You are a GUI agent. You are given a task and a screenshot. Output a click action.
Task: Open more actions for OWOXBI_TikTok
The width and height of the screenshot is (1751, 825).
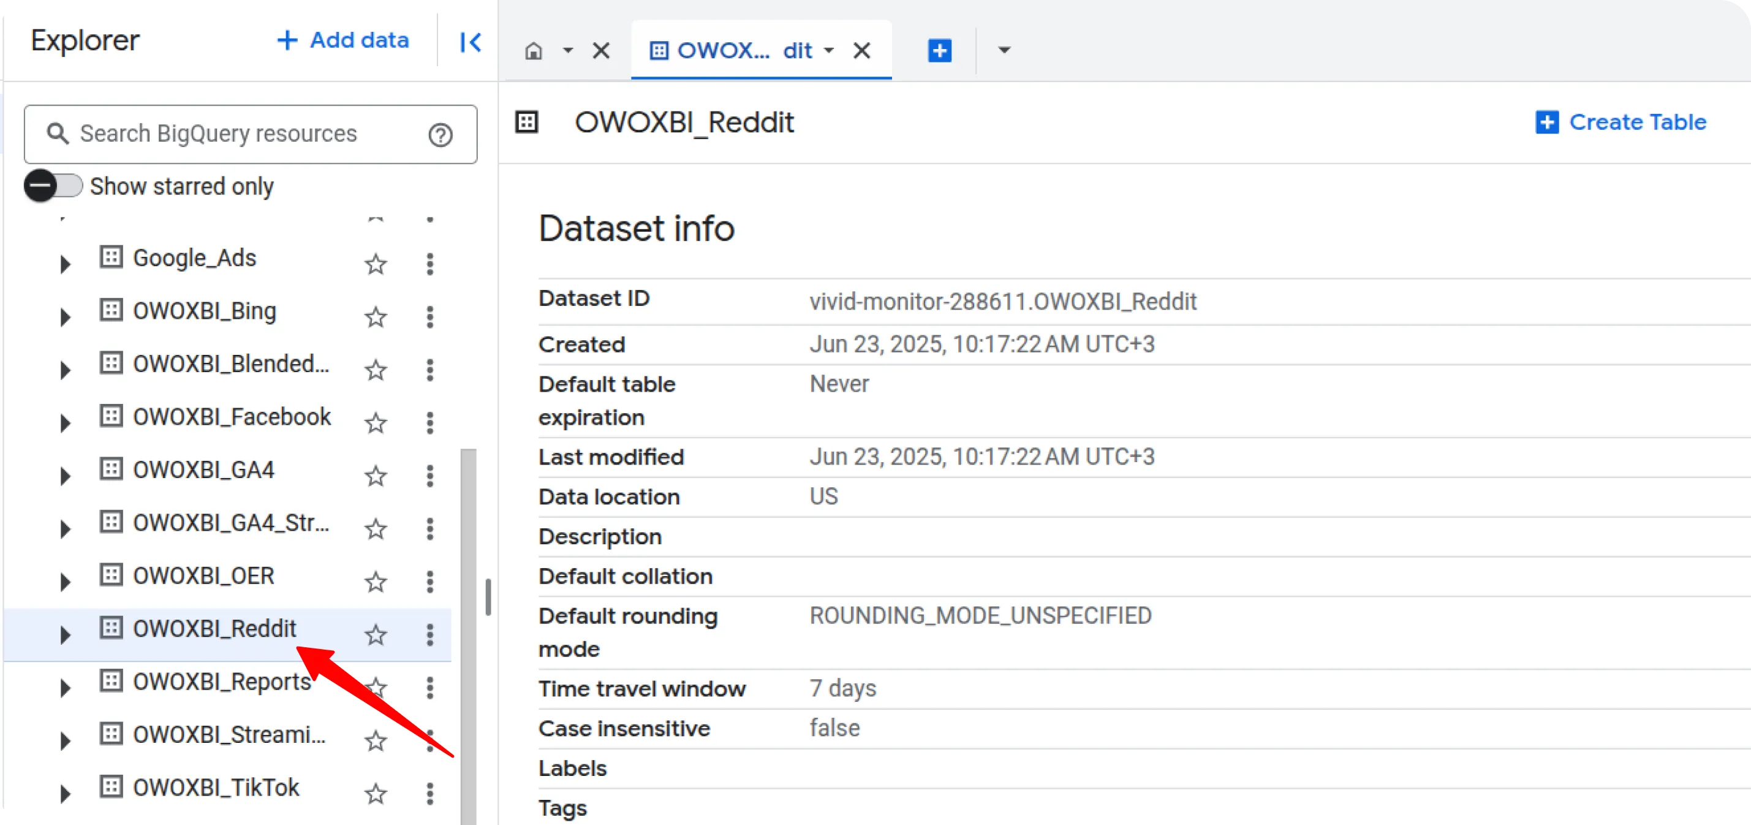click(429, 793)
